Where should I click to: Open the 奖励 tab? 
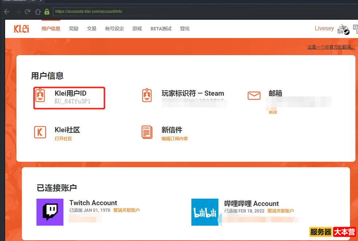click(x=74, y=29)
